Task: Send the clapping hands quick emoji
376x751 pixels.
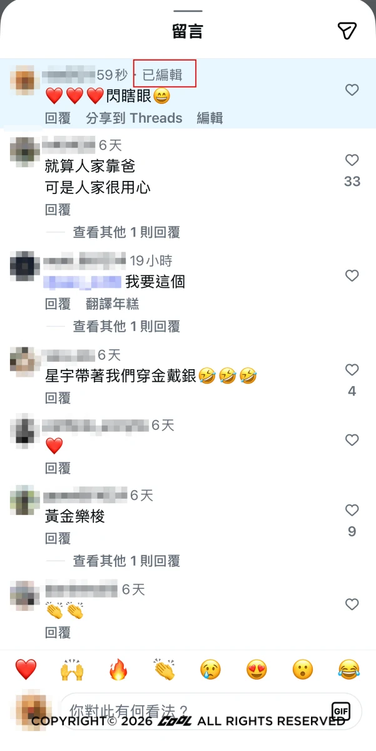Action: coord(165,670)
